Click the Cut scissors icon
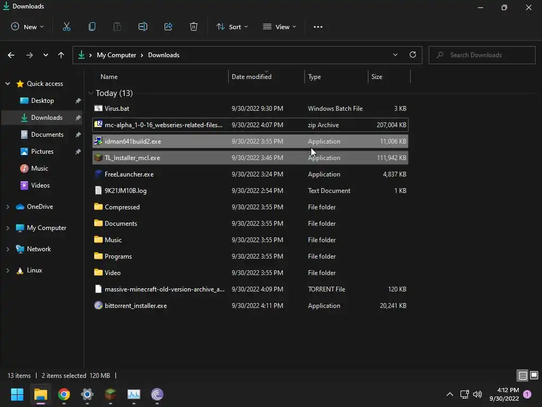Screen dimensions: 542x407 tap(66, 26)
